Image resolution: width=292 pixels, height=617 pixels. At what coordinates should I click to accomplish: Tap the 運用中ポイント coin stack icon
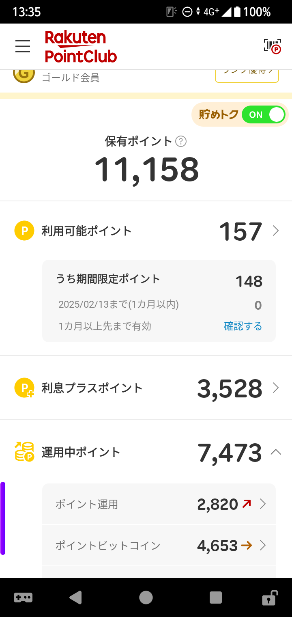click(24, 452)
